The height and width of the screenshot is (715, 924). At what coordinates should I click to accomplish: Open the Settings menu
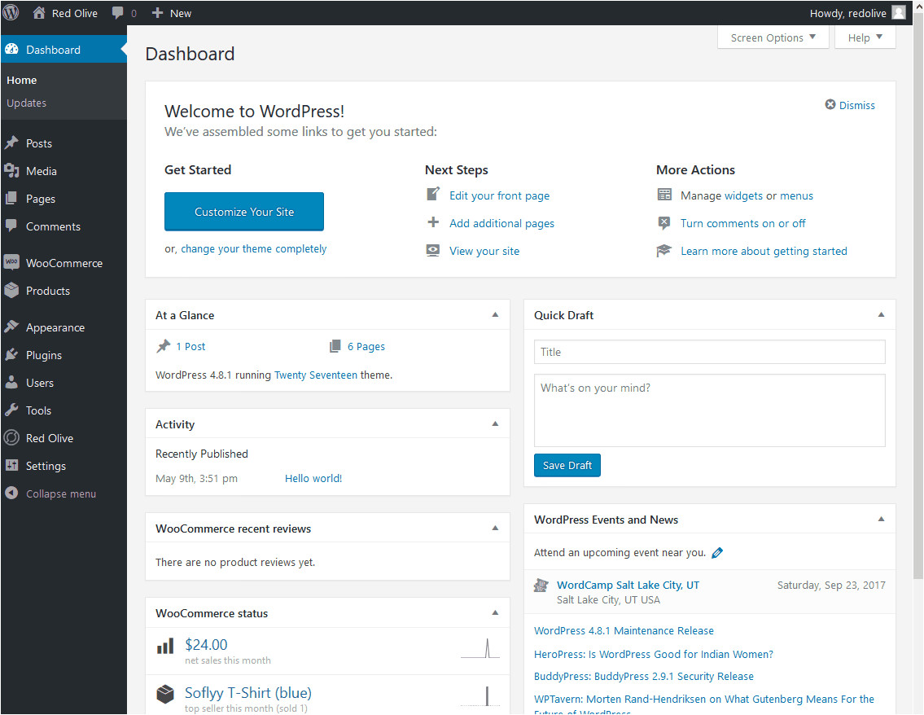click(63, 466)
